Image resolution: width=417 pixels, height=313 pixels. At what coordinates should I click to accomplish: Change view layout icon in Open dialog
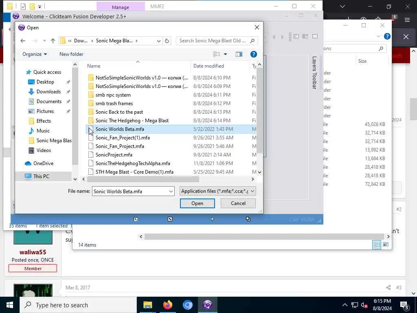[x=217, y=54]
